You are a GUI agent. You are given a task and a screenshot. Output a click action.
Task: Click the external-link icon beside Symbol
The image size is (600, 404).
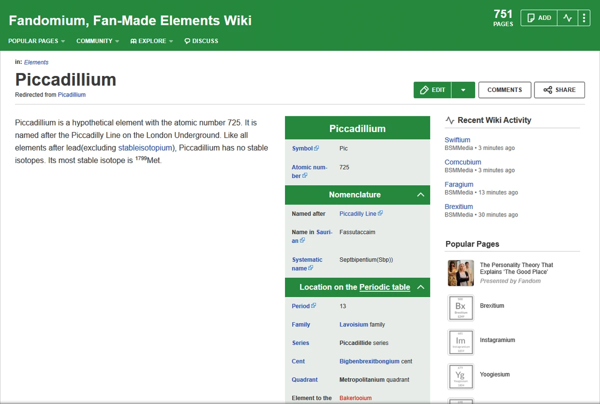pyautogui.click(x=315, y=148)
